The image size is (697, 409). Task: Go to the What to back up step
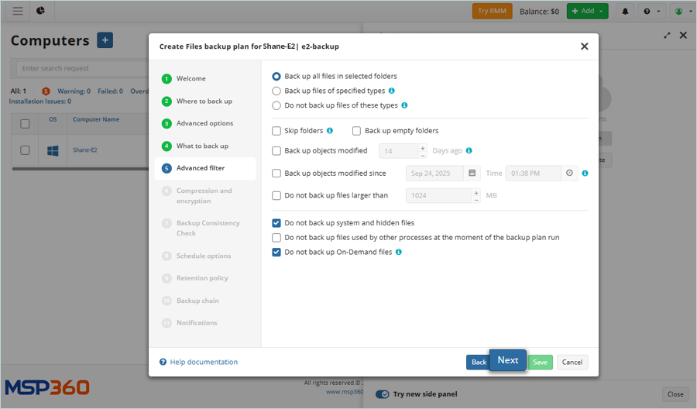(202, 146)
